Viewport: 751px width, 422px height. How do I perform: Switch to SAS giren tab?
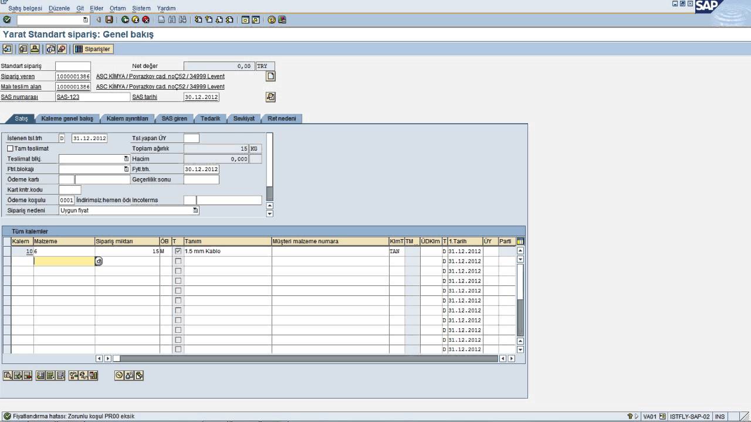point(174,118)
